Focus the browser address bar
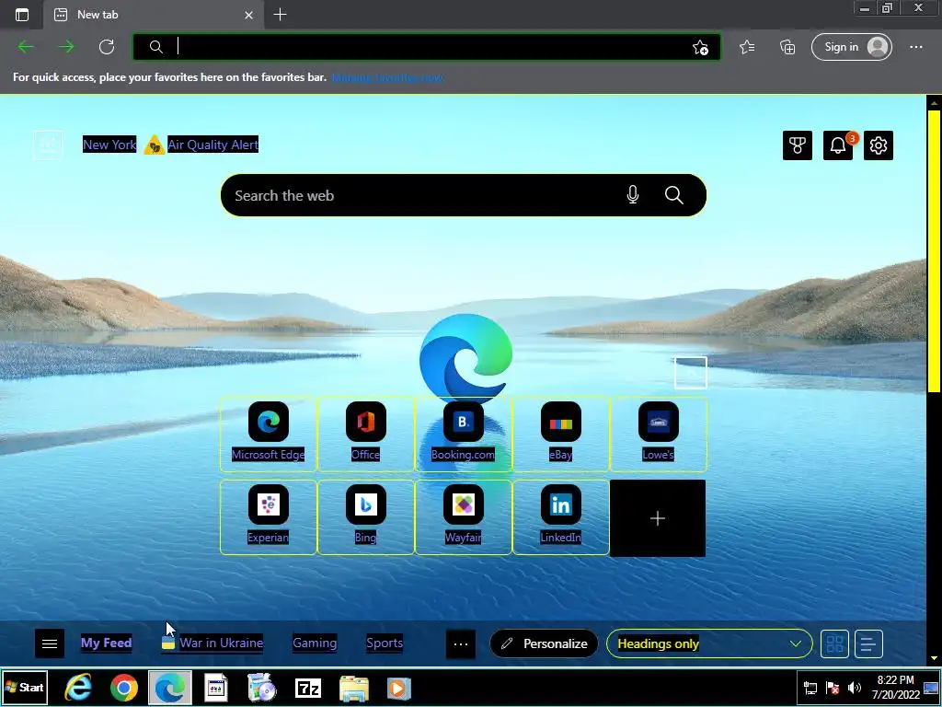 tap(427, 47)
